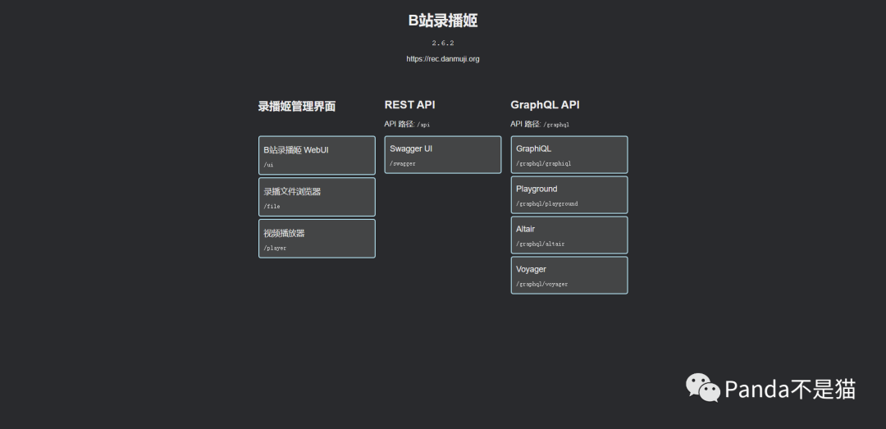Open the Swagger UI card

coord(443,155)
